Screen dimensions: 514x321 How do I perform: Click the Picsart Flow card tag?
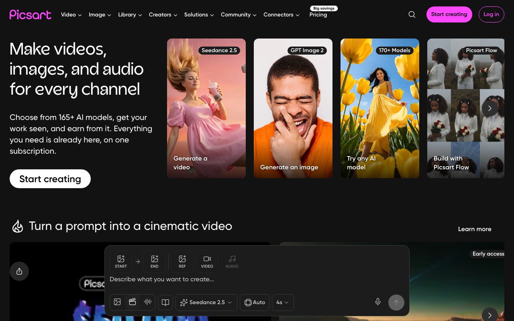[481, 50]
